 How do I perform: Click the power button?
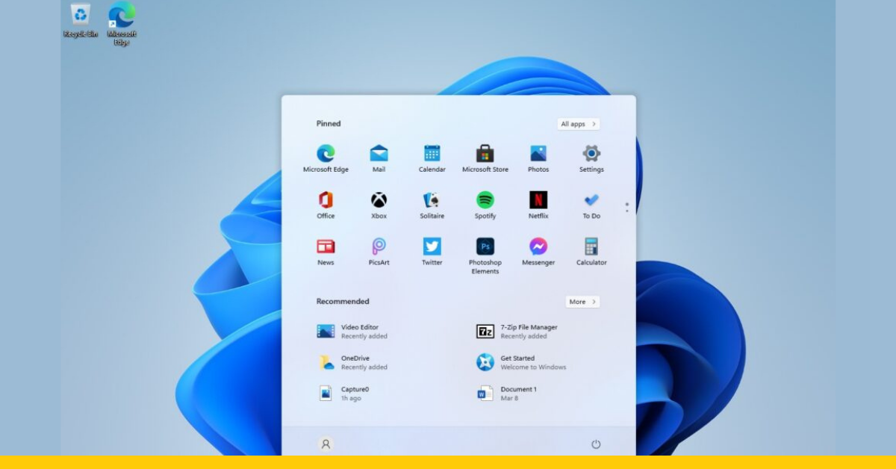tap(595, 444)
